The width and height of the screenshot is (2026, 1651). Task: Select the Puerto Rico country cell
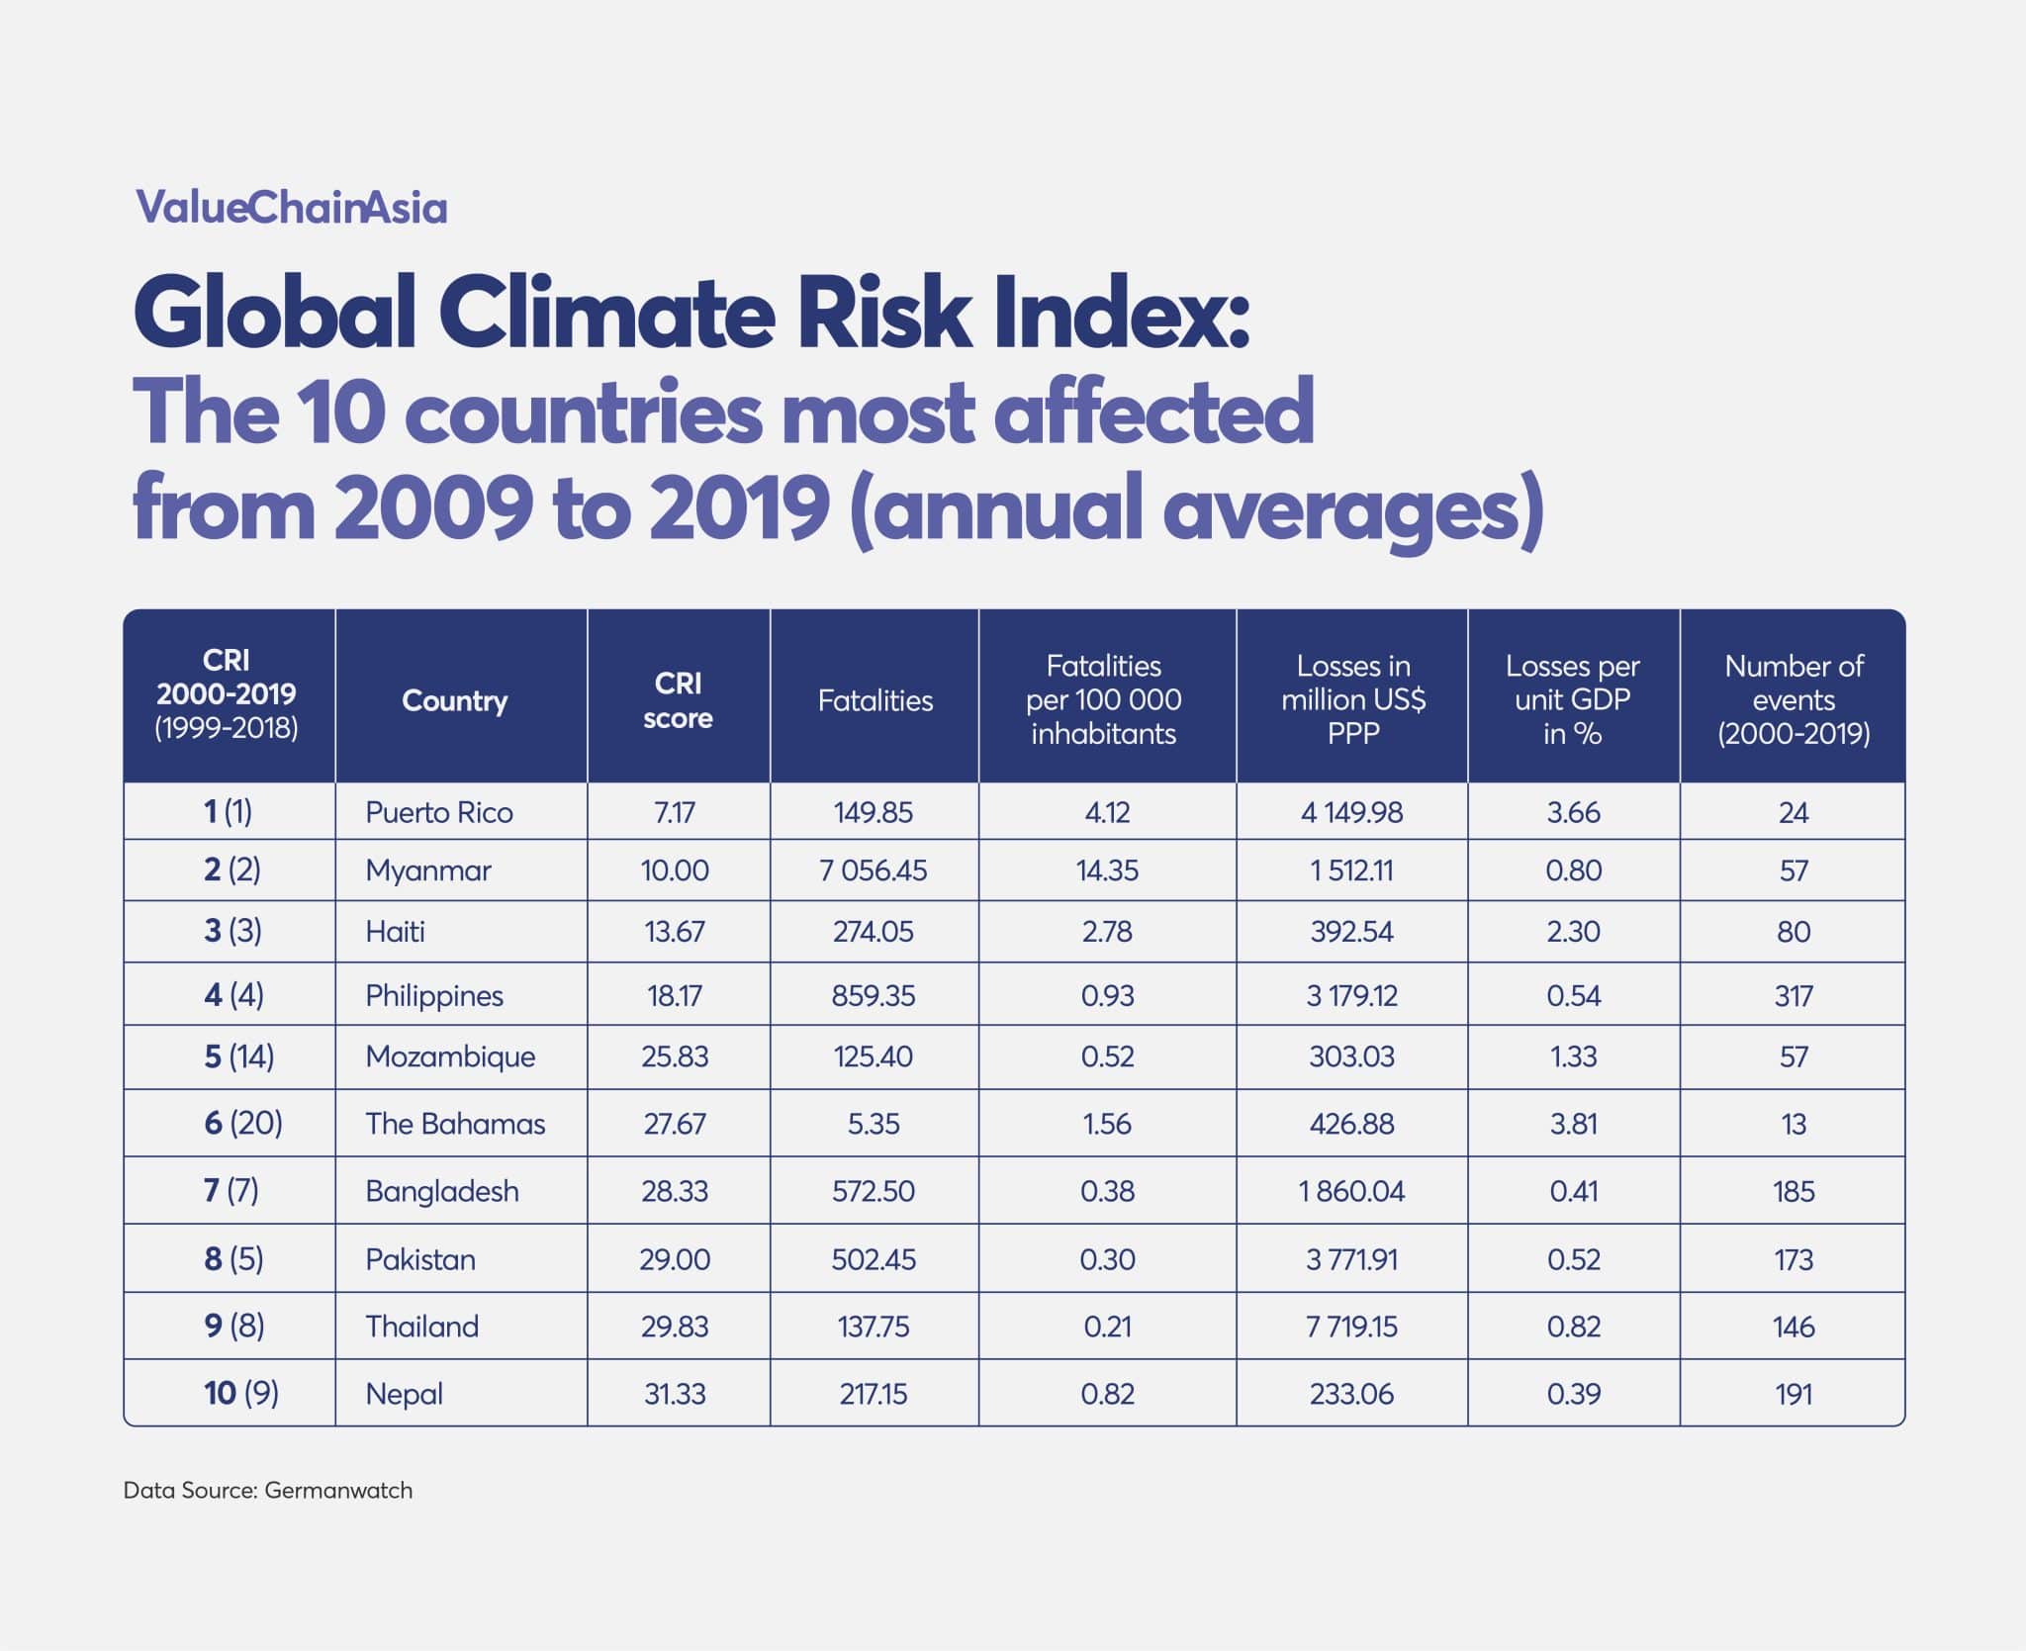click(439, 812)
